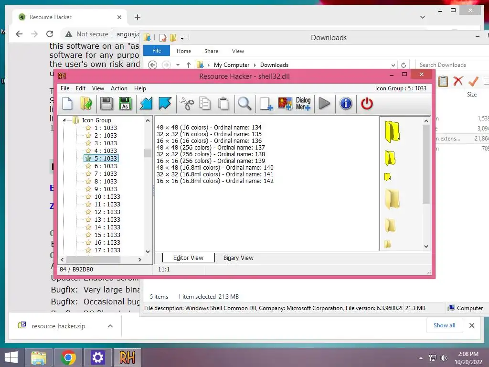This screenshot has width=489, height=367.
Task: Open resource_hacker.zip download options chevron
Action: [110, 326]
